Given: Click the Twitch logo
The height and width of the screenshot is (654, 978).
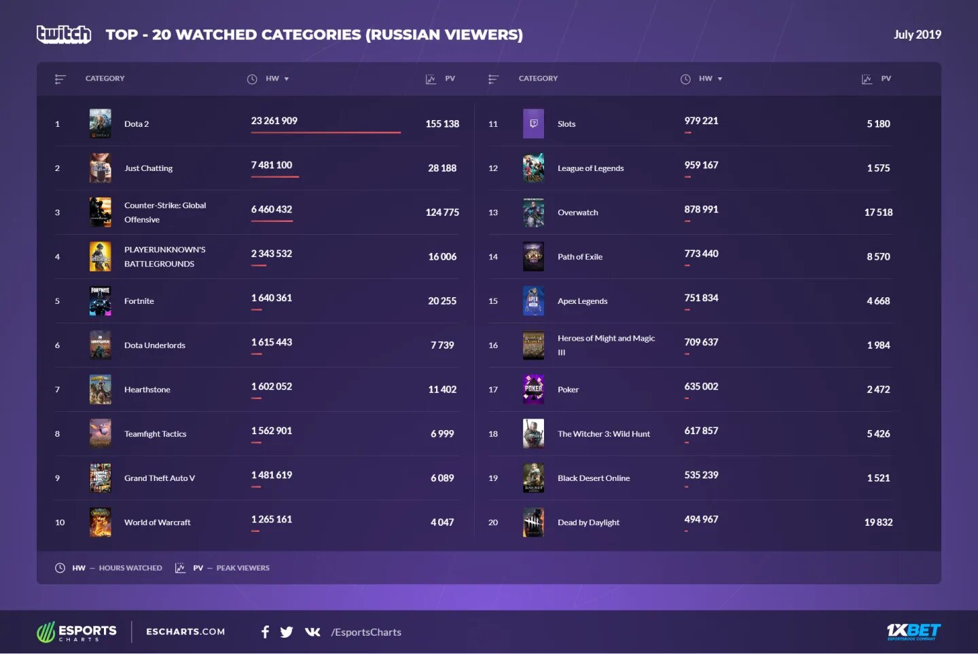Looking at the screenshot, I should click(x=64, y=34).
